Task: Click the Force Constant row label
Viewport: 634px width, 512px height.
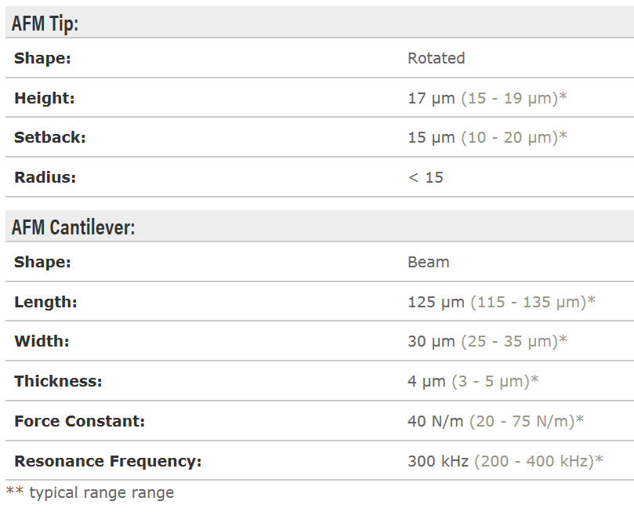Action: (79, 421)
